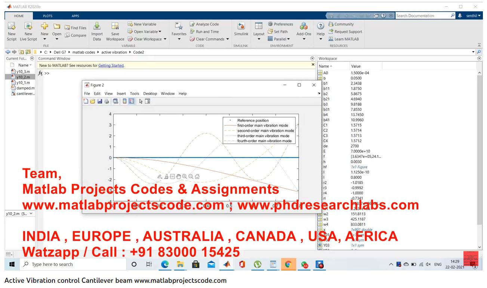Viewport: 487px width, 288px height.
Task: Expand the Open Variable dropdown
Action: pyautogui.click(x=160, y=32)
